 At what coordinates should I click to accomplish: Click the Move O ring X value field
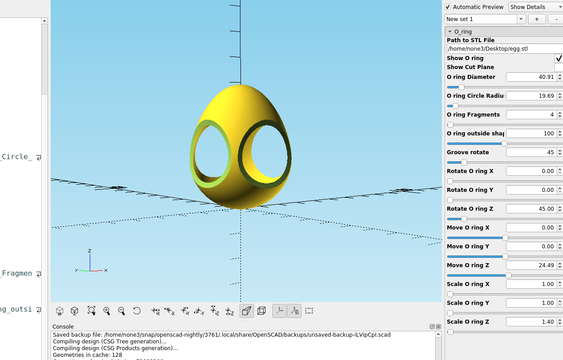[532, 228]
